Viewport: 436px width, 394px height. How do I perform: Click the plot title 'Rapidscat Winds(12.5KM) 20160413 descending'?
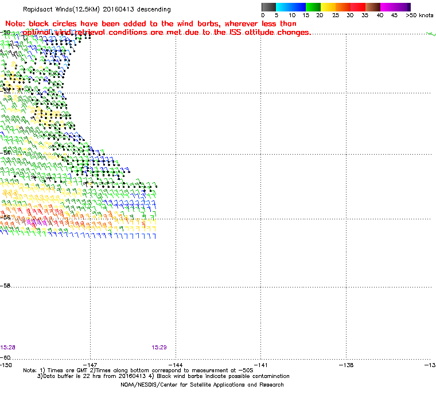(97, 9)
